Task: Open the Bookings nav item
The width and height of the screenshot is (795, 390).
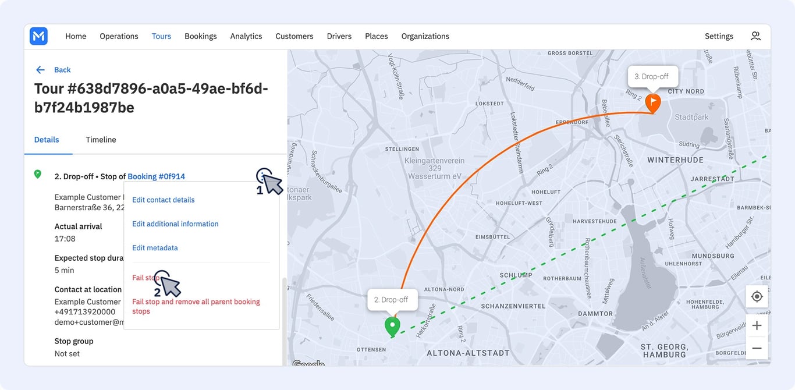Action: pos(201,36)
